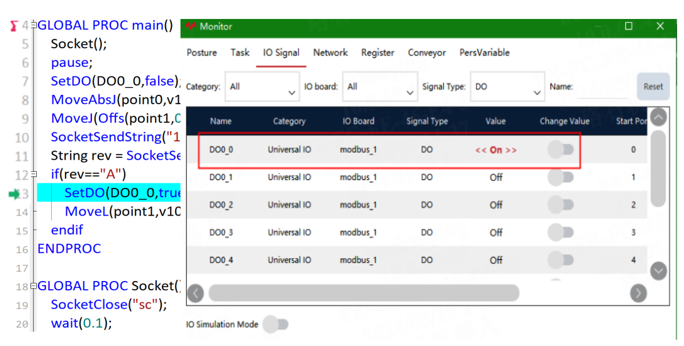The image size is (684, 346).
Task: Click the Monitor window logo icon
Action: pos(191,26)
